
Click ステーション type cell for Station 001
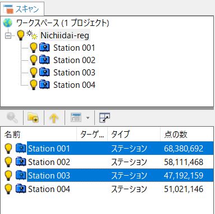[x=129, y=149]
